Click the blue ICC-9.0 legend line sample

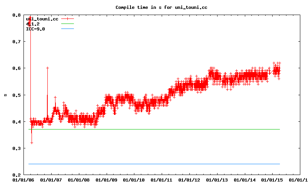coord(67,29)
